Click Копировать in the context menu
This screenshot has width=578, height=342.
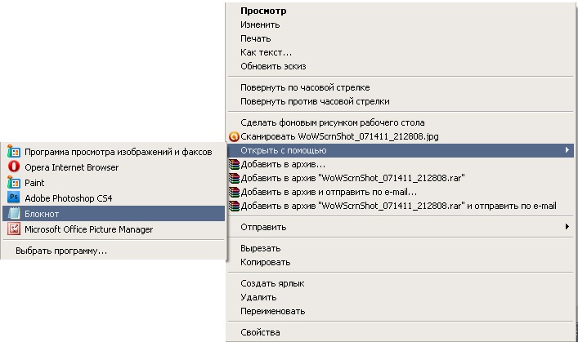(265, 262)
